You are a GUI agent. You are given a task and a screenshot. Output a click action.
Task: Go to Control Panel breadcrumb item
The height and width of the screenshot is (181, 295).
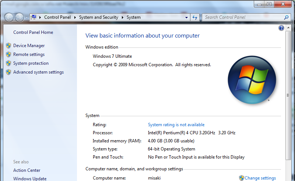[x=57, y=17]
